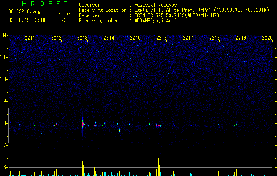Screen dimensions: 277x176
Task: Click the kHz axis unit label
Action: coord(4,36)
